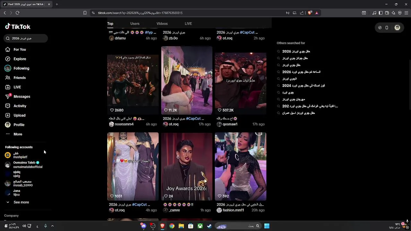This screenshot has width=411, height=231.
Task: Bookmark this page icon
Action: point(85,13)
